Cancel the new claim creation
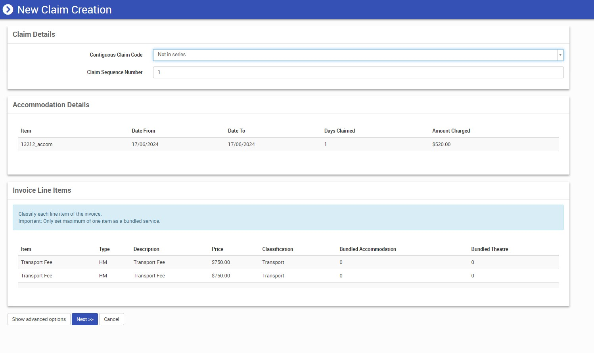Image resolution: width=594 pixels, height=353 pixels. pos(111,319)
